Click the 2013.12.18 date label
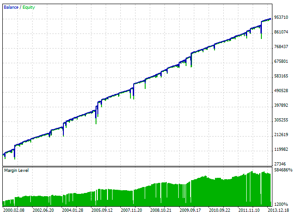Image resolution: width=294 pixels, height=220 pixels. tap(278, 210)
